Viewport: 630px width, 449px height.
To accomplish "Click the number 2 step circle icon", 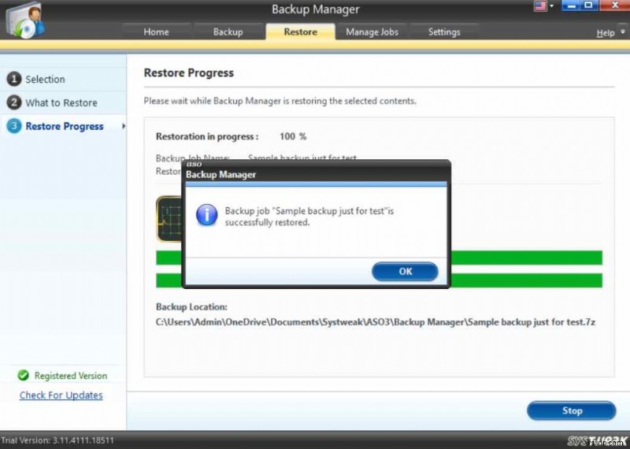I will coord(14,102).
